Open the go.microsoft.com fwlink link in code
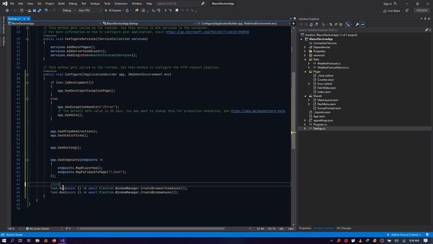 [207, 32]
